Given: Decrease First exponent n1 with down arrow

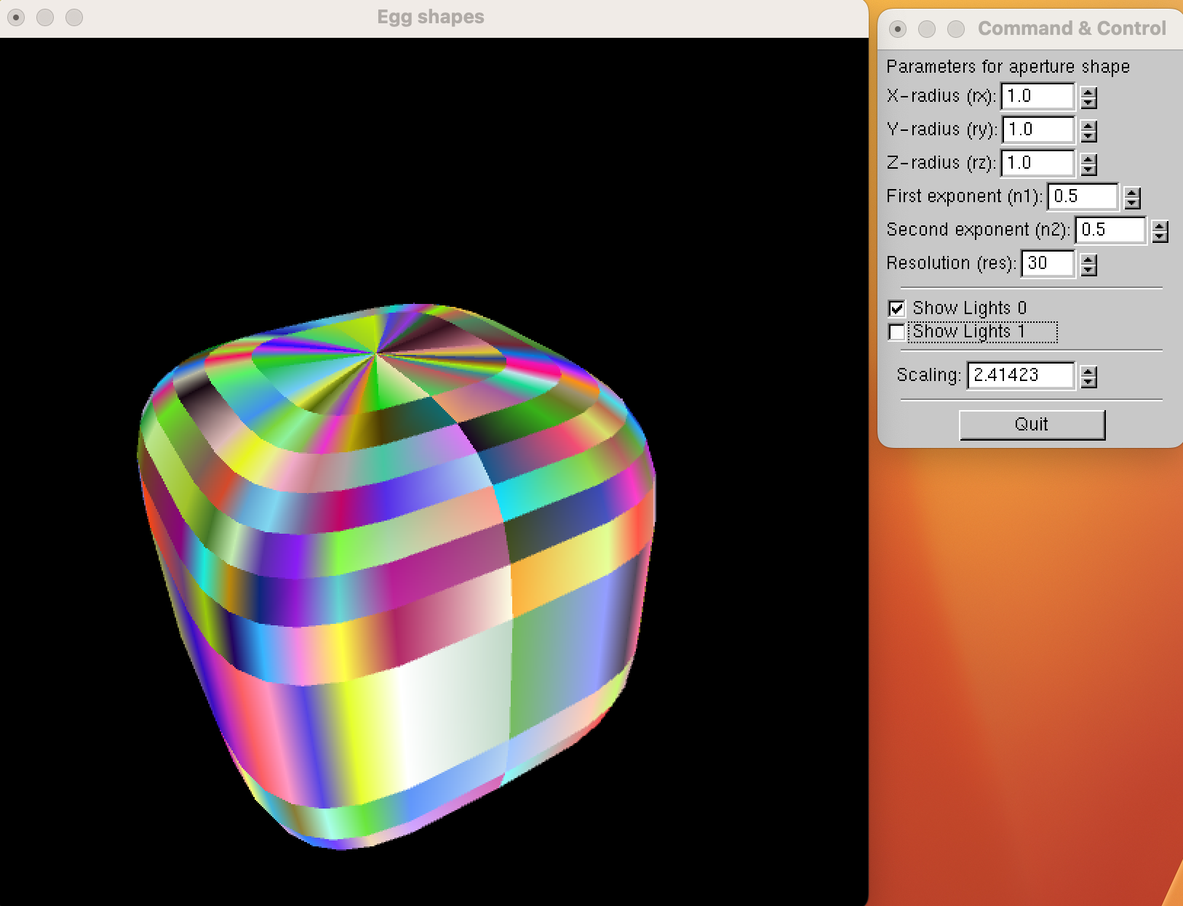Looking at the screenshot, I should pyautogui.click(x=1132, y=203).
